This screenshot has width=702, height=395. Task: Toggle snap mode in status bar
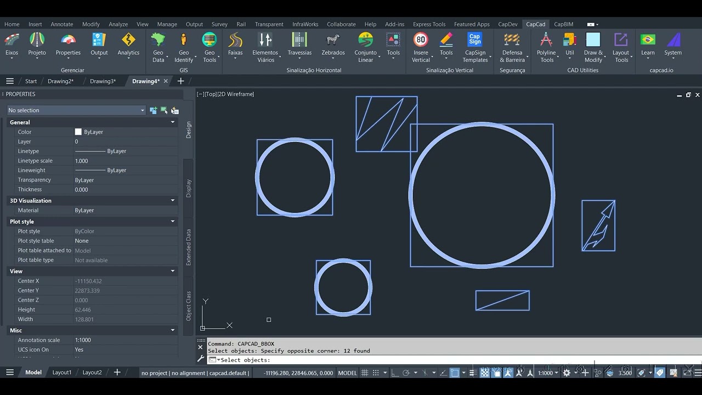pos(376,373)
